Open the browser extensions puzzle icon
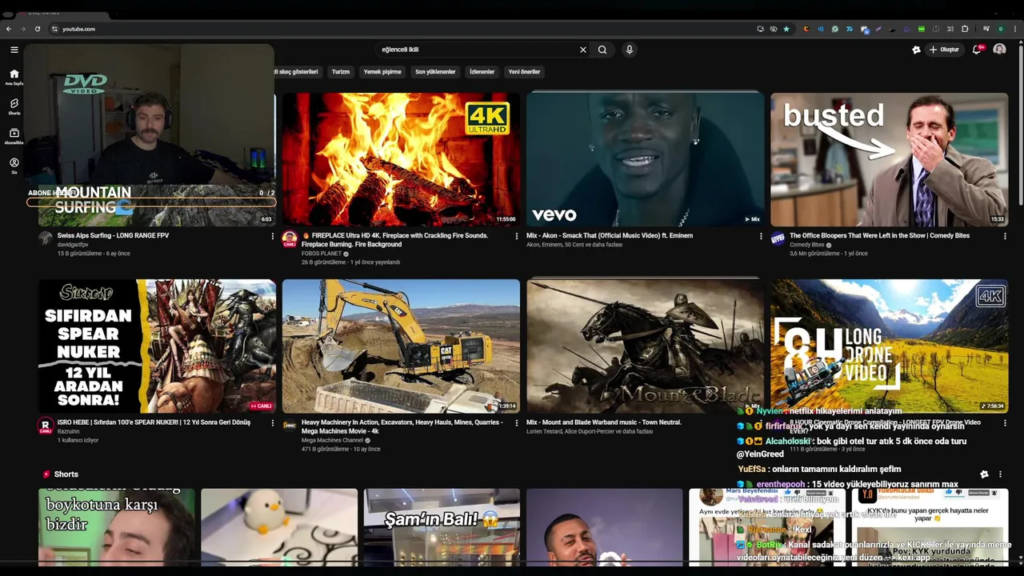 tap(965, 29)
